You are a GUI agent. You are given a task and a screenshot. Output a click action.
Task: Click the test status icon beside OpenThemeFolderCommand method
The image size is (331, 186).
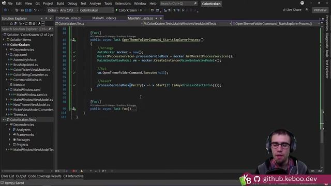(x=74, y=40)
